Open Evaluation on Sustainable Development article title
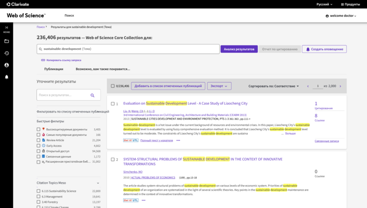 [185, 104]
